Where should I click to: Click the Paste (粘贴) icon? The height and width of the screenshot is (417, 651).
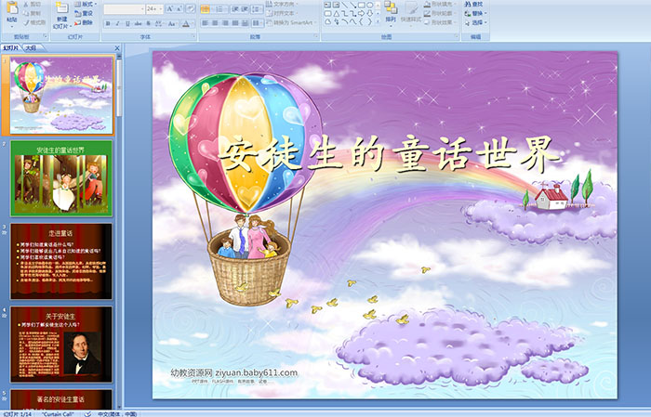tap(12, 7)
